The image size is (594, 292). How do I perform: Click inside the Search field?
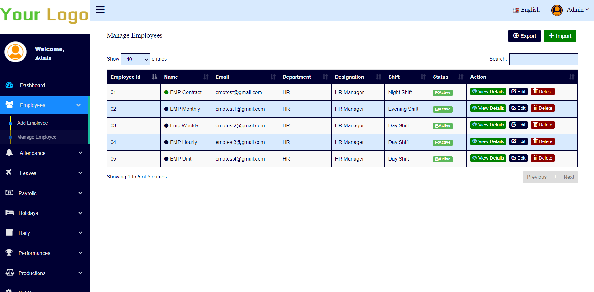(544, 59)
